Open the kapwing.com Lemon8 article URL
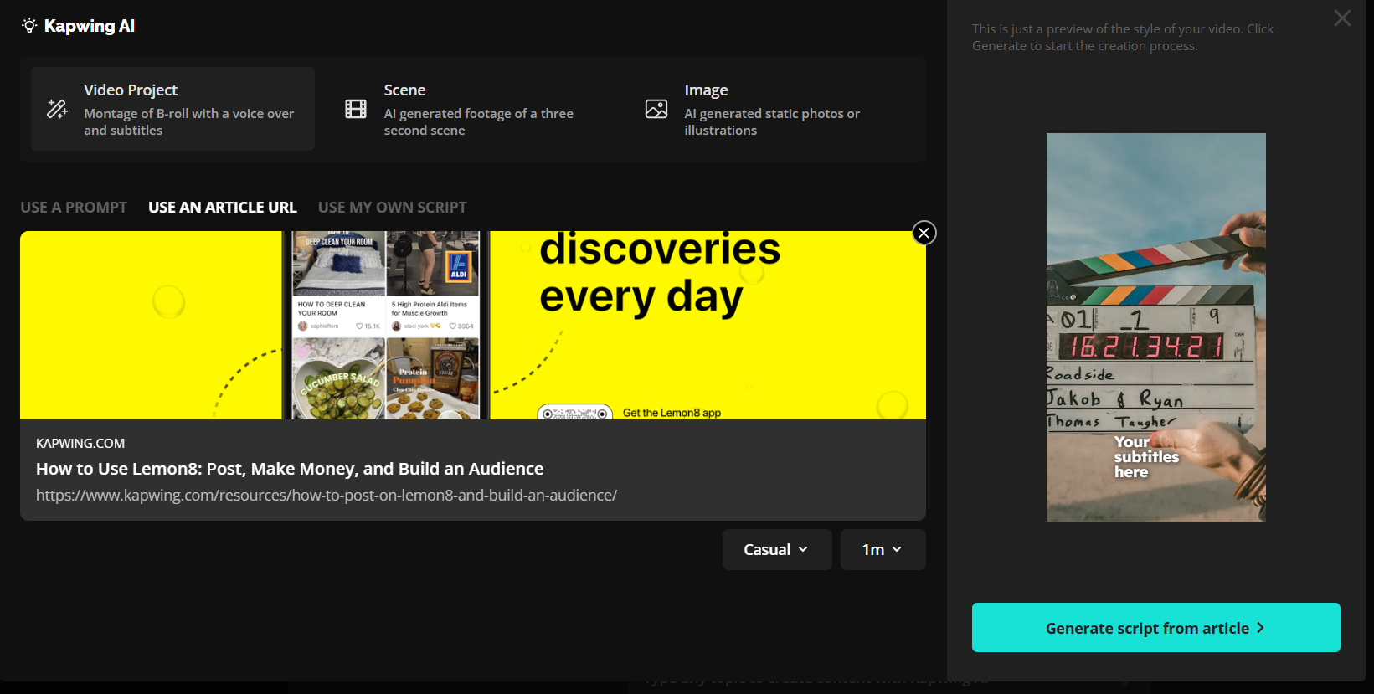The image size is (1374, 694). [327, 495]
